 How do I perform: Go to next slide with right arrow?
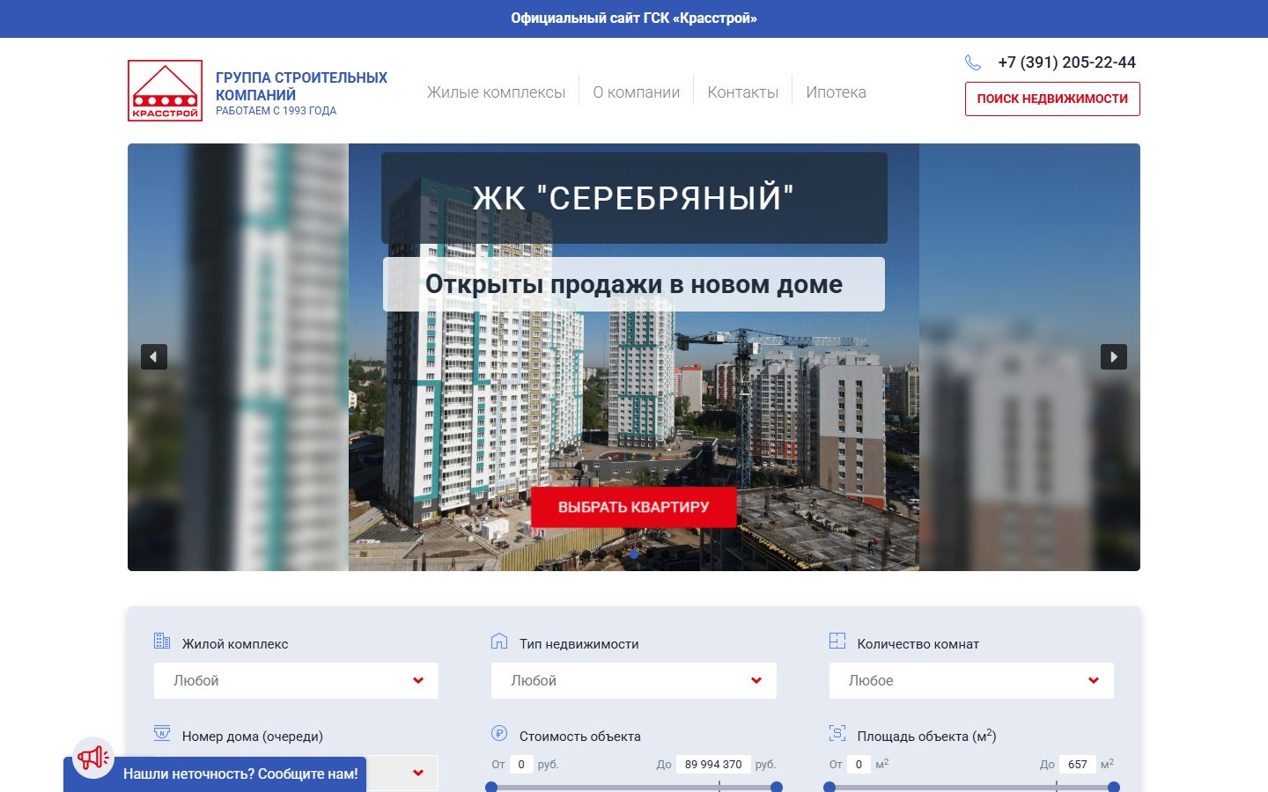click(x=1114, y=356)
